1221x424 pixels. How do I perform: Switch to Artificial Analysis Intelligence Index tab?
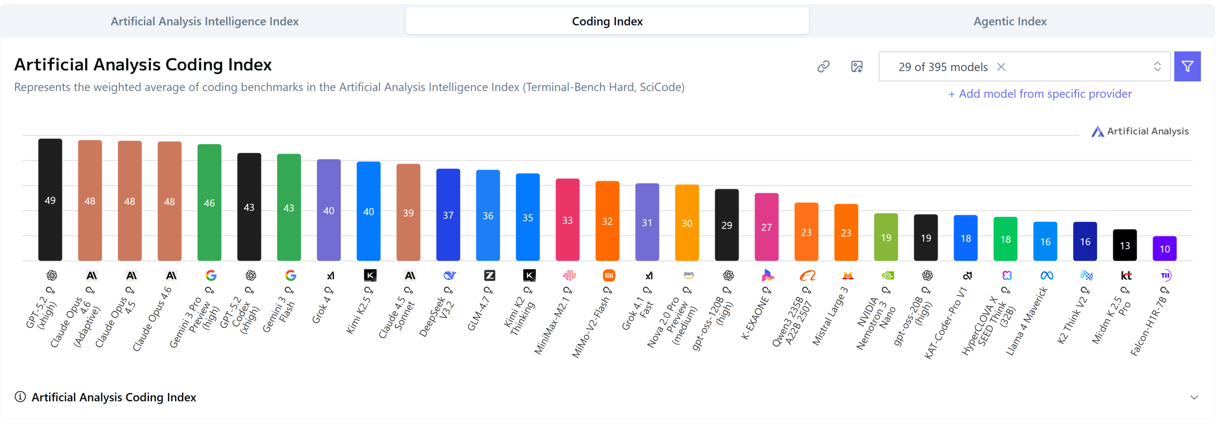point(204,21)
